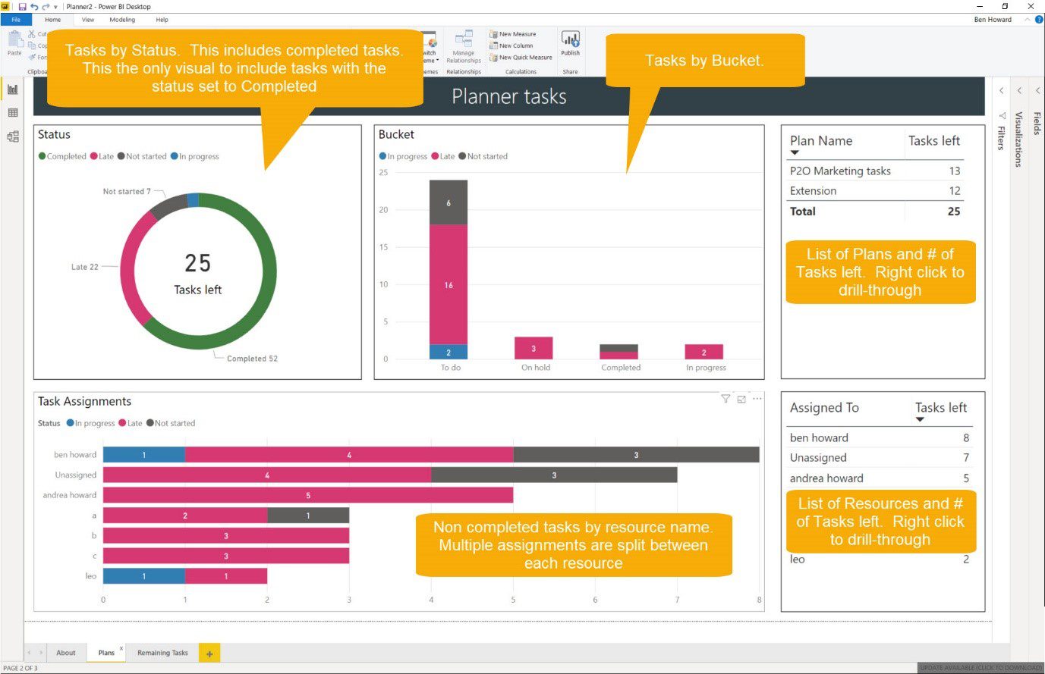This screenshot has width=1045, height=674.
Task: Click the Plan Name sort arrow indicator
Action: point(795,152)
